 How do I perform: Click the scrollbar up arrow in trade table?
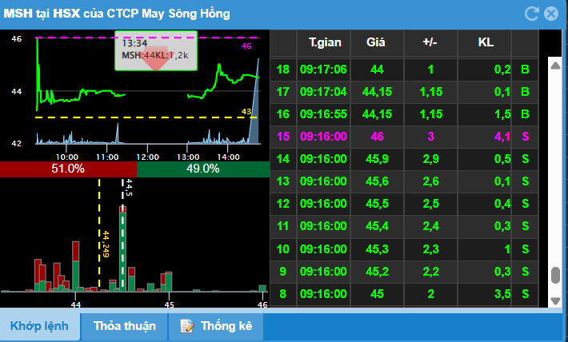pos(555,66)
